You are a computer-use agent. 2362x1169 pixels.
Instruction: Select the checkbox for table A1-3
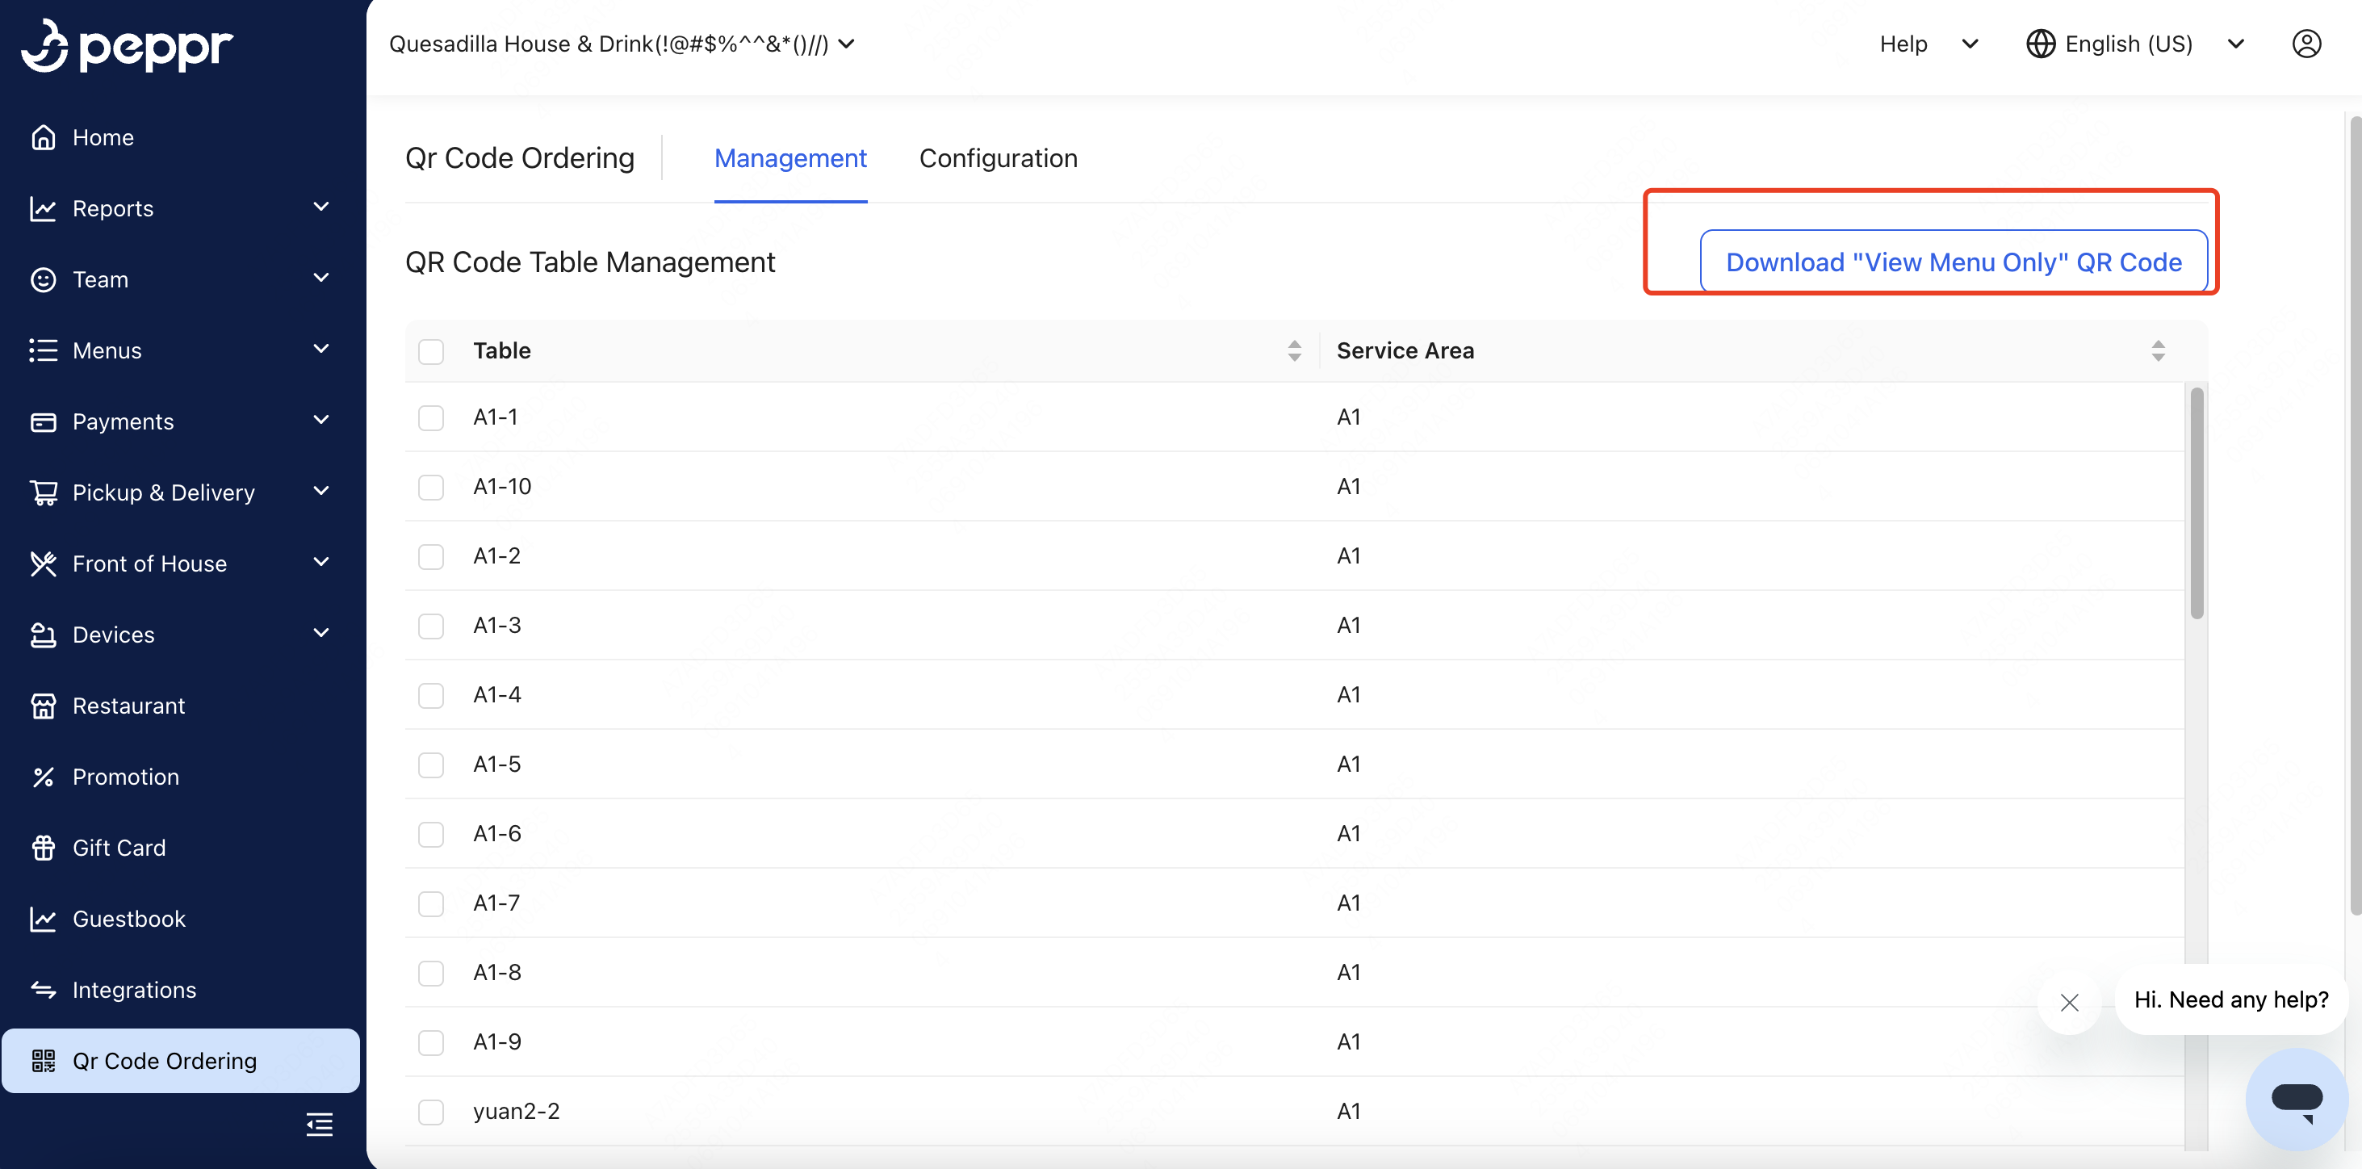click(x=431, y=626)
